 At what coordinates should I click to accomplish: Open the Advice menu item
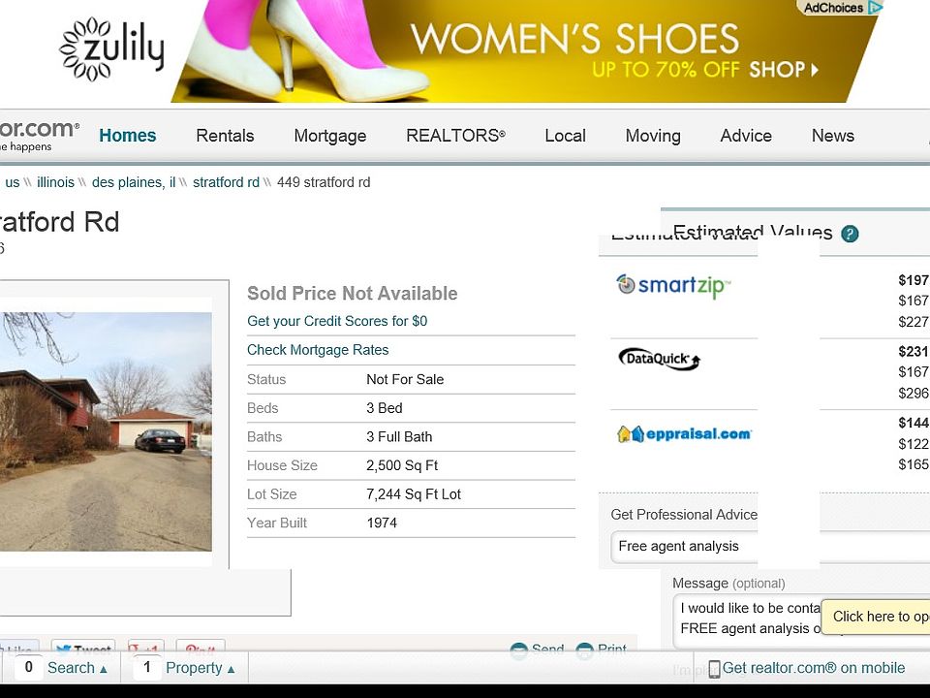click(x=746, y=136)
